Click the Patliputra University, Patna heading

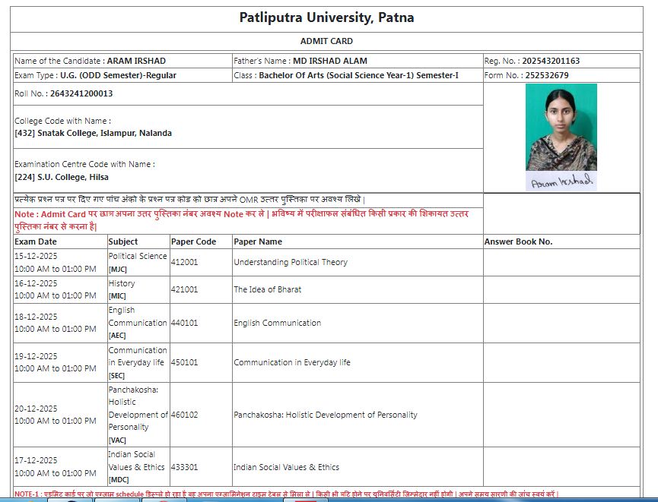pyautogui.click(x=327, y=17)
